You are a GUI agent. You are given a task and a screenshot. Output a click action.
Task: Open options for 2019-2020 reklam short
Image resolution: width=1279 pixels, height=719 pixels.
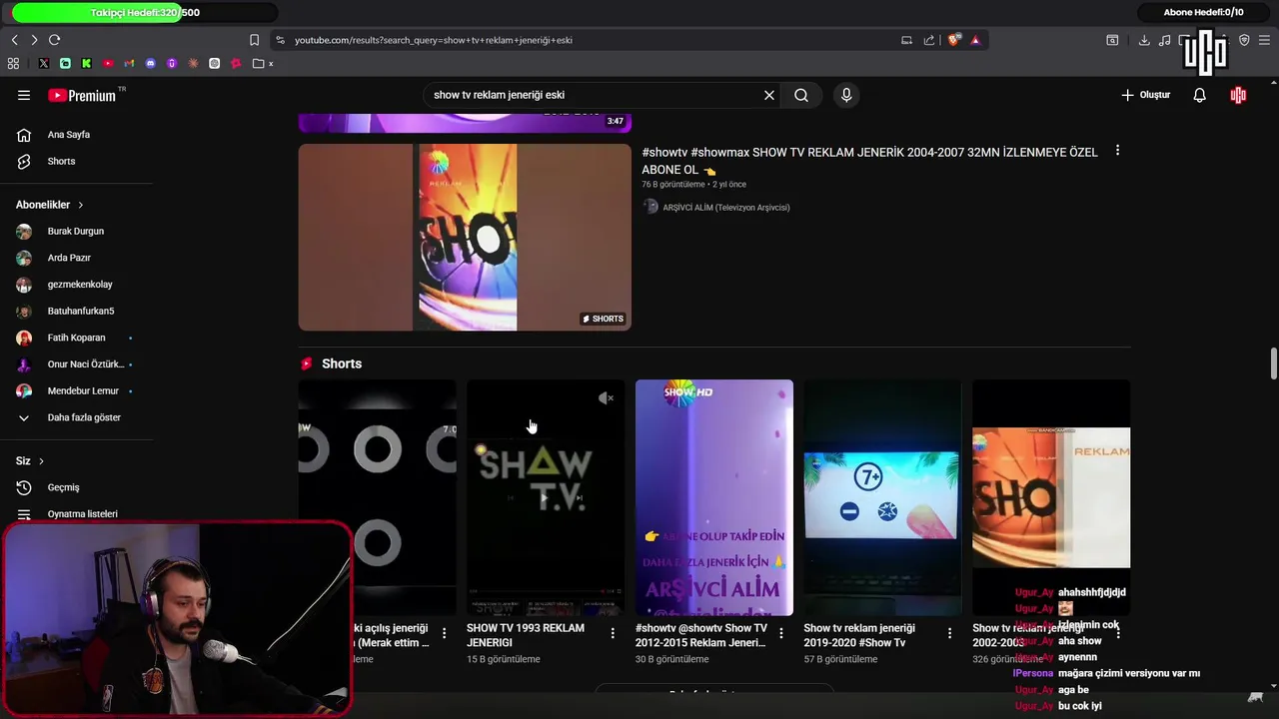[x=949, y=633]
